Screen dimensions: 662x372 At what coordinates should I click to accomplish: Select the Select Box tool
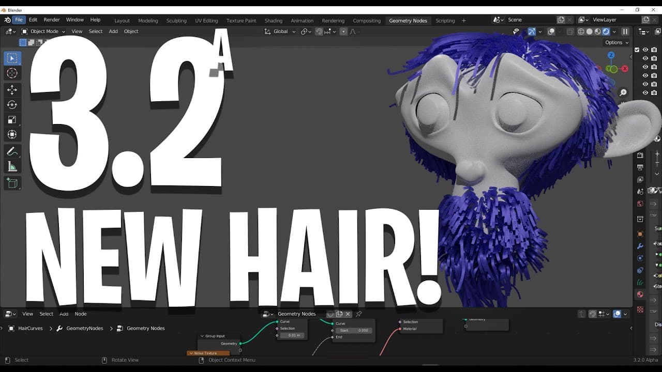pos(12,58)
